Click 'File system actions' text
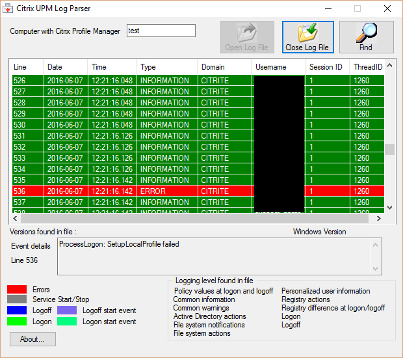The image size is (403, 358). tap(201, 333)
